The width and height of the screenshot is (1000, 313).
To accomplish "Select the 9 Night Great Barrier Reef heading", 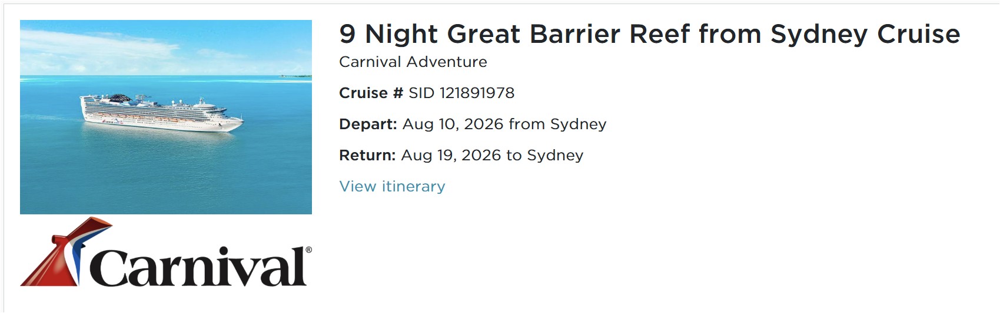I will coord(649,34).
